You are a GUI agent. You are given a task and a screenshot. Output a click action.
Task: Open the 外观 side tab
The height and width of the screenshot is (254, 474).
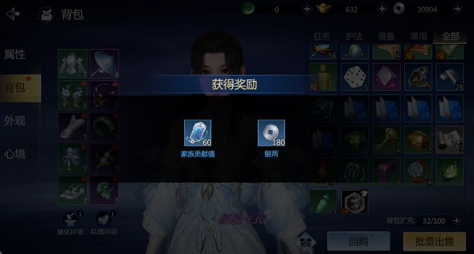[x=14, y=120]
